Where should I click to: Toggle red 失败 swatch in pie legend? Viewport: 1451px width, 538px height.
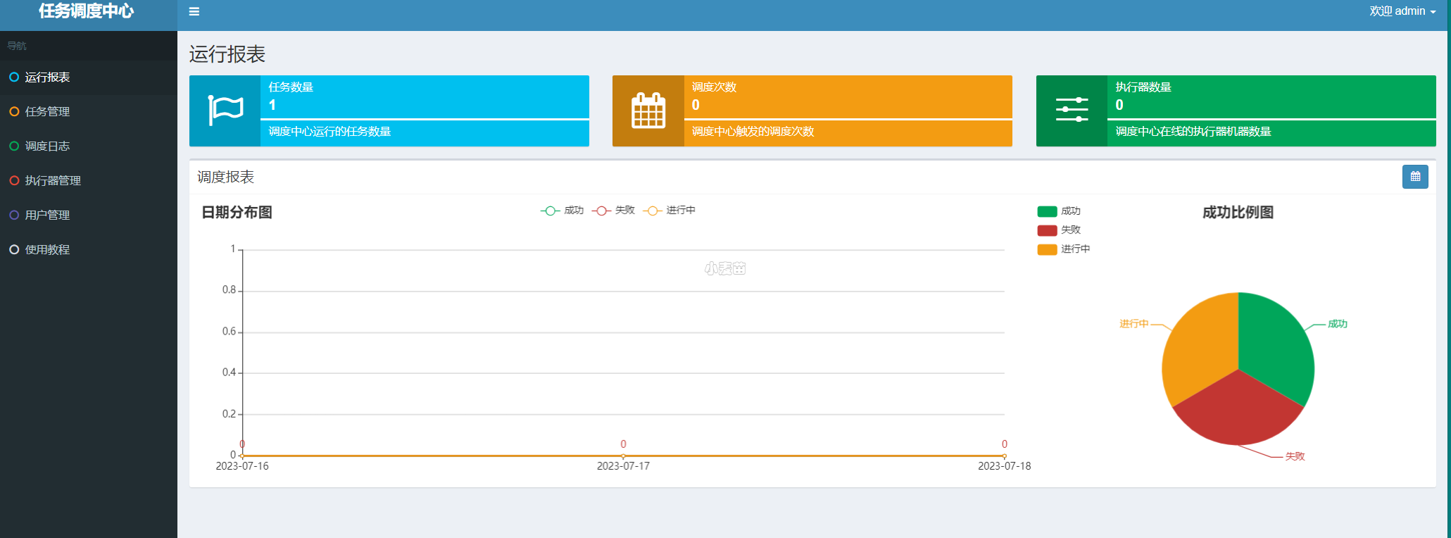click(x=1047, y=230)
